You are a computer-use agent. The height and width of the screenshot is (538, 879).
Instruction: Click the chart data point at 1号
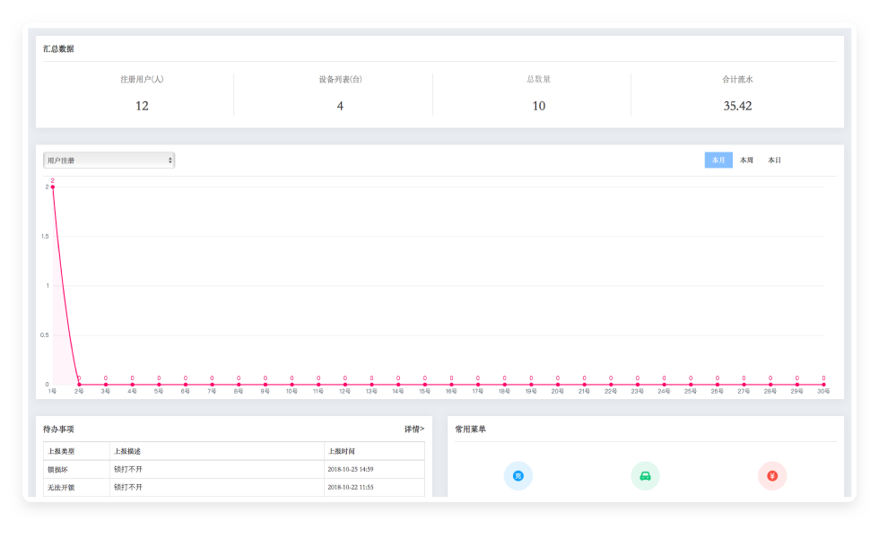[x=53, y=187]
